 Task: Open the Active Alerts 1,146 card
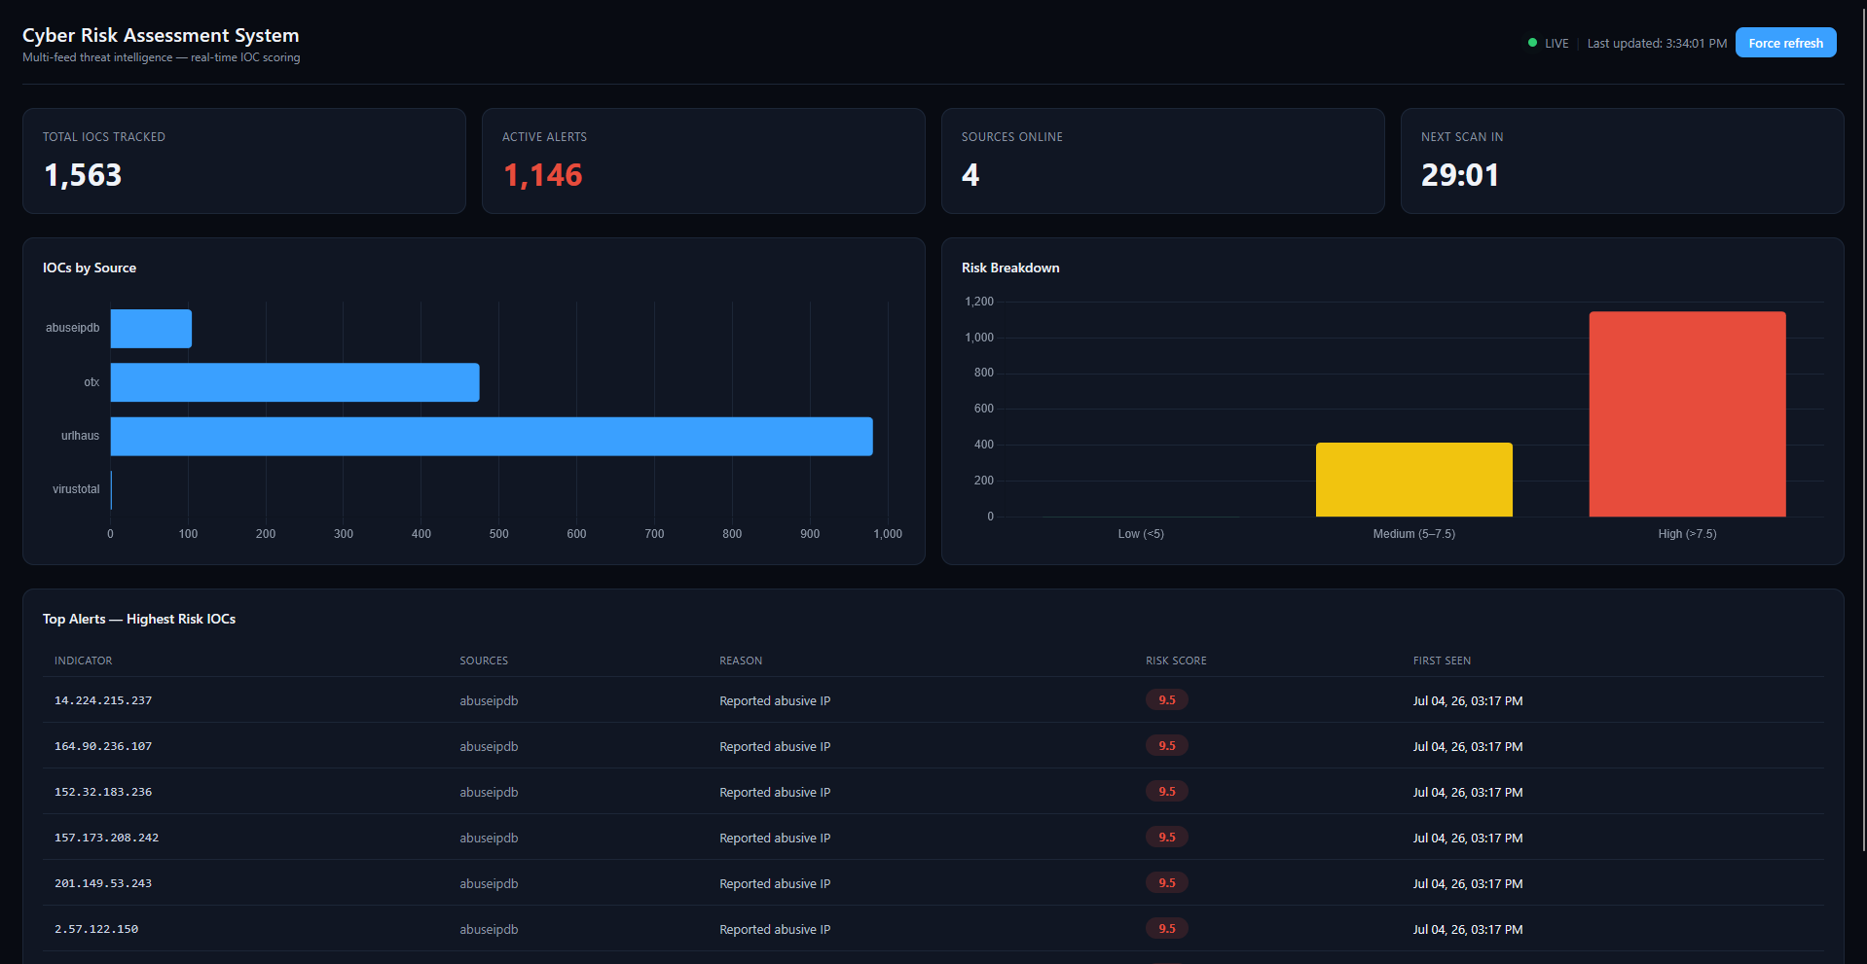(703, 161)
